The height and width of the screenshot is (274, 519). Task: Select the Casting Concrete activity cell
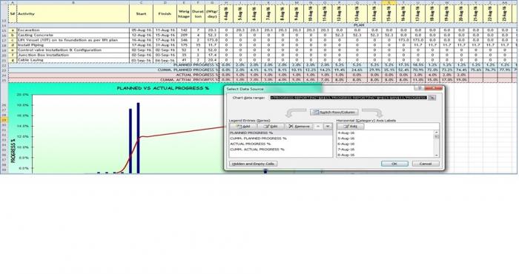(73, 35)
